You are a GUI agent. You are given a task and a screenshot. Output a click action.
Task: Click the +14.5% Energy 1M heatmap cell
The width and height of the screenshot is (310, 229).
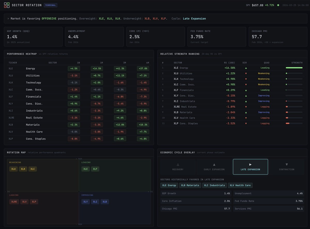pos(97,69)
